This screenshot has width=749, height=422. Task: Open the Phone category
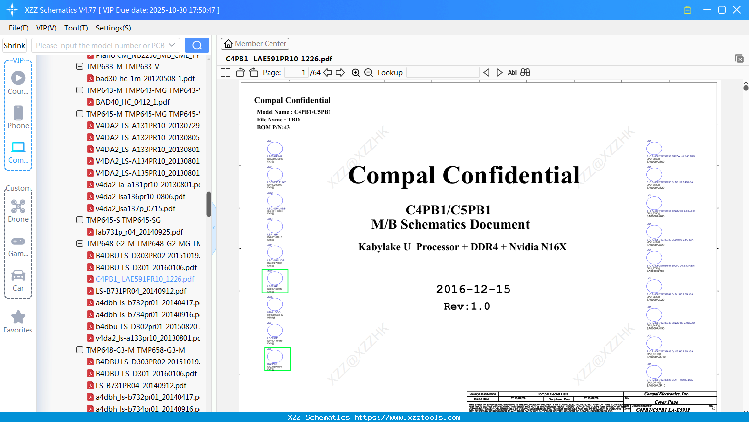[18, 117]
